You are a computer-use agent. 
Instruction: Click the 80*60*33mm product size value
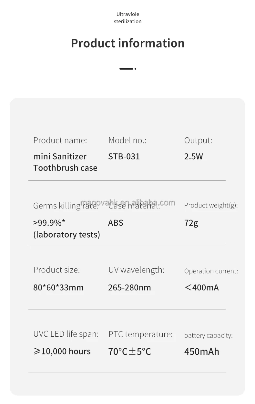tap(58, 287)
